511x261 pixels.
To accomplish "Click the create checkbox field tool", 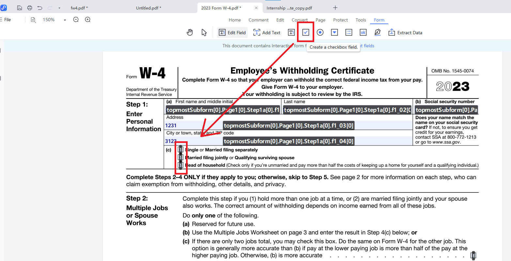I will (306, 32).
